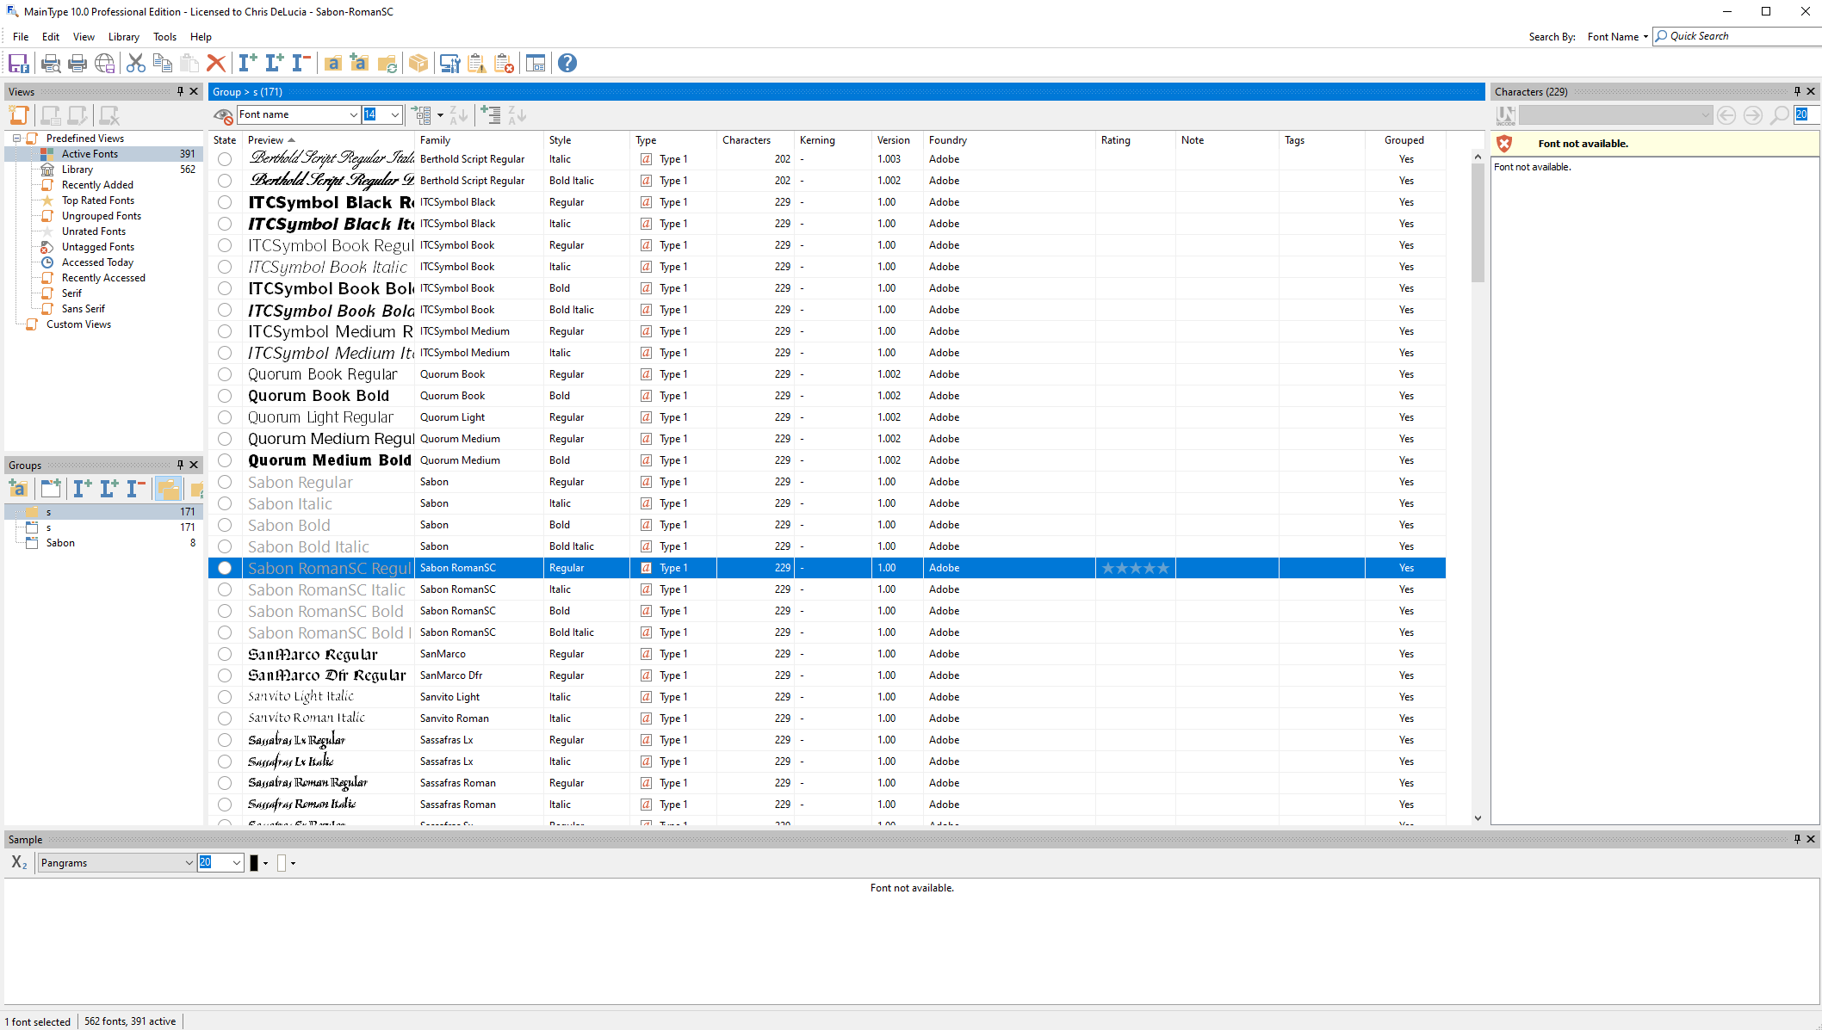Toggle state circle for Sabon Regular

pos(225,482)
